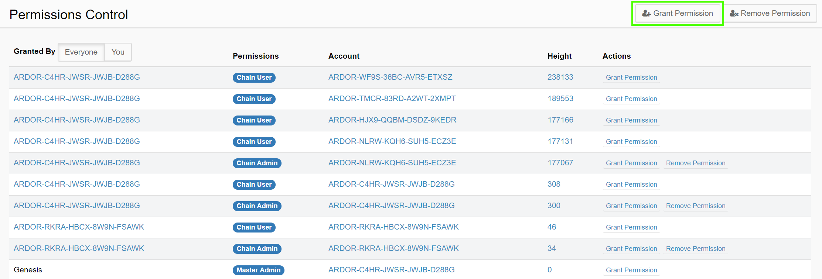Grant Permission in the Genesis row
Image resolution: width=822 pixels, height=279 pixels.
[x=631, y=270]
